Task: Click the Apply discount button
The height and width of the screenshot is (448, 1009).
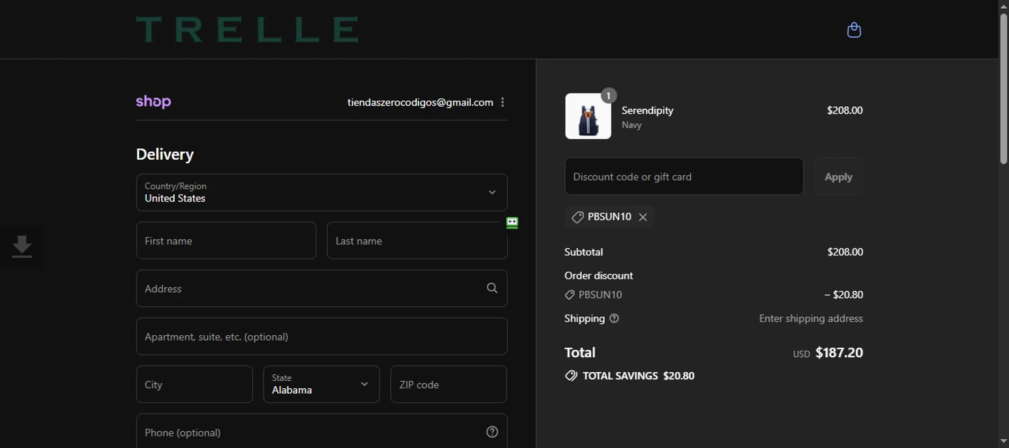Action: (838, 177)
